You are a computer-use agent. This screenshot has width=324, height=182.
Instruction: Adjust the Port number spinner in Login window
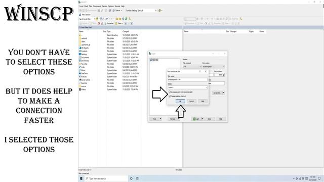[224, 75]
